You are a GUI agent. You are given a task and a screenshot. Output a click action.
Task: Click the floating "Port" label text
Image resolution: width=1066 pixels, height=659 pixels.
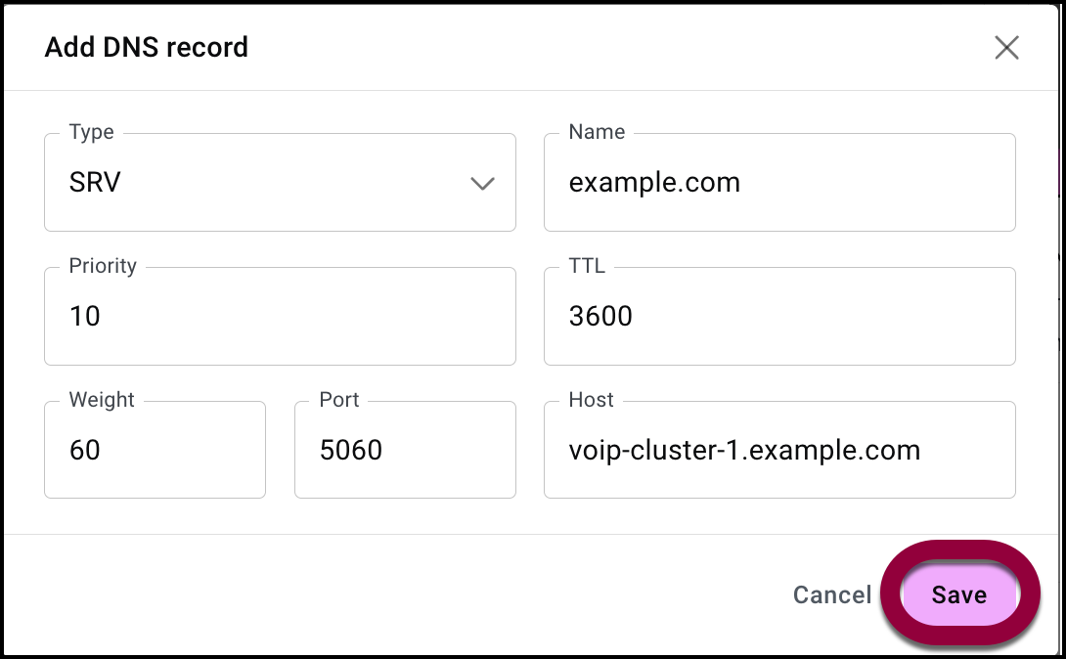pyautogui.click(x=338, y=400)
